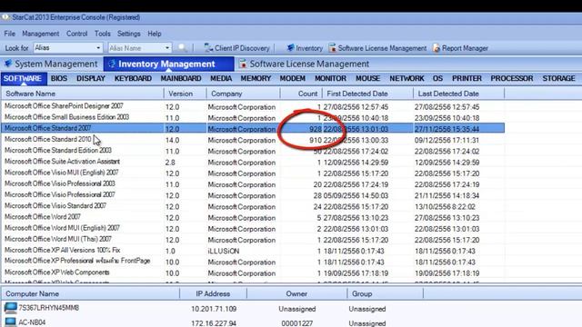Click the AC-NB04 computer icon

pyautogui.click(x=10, y=322)
